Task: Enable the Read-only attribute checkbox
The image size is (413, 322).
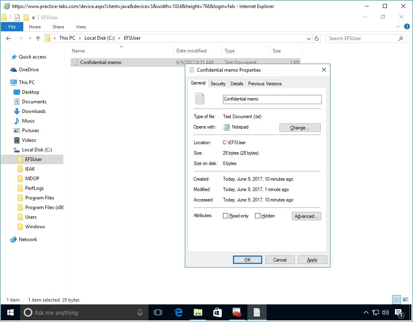Action: coord(226,215)
